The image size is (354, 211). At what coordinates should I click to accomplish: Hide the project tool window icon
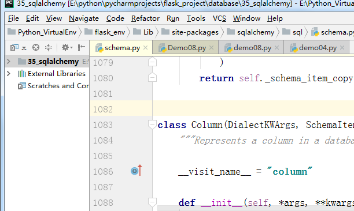pyautogui.click(x=82, y=47)
